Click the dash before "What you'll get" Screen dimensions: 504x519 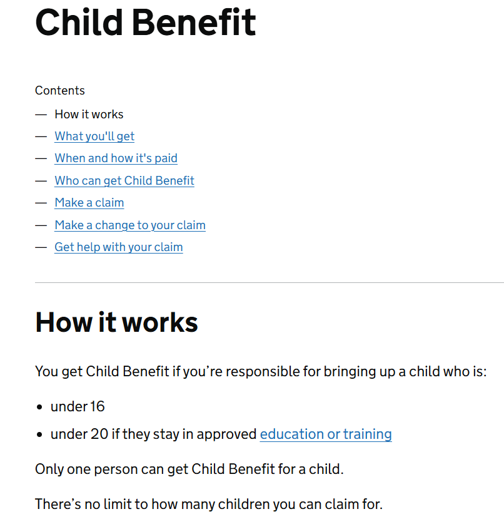41,136
